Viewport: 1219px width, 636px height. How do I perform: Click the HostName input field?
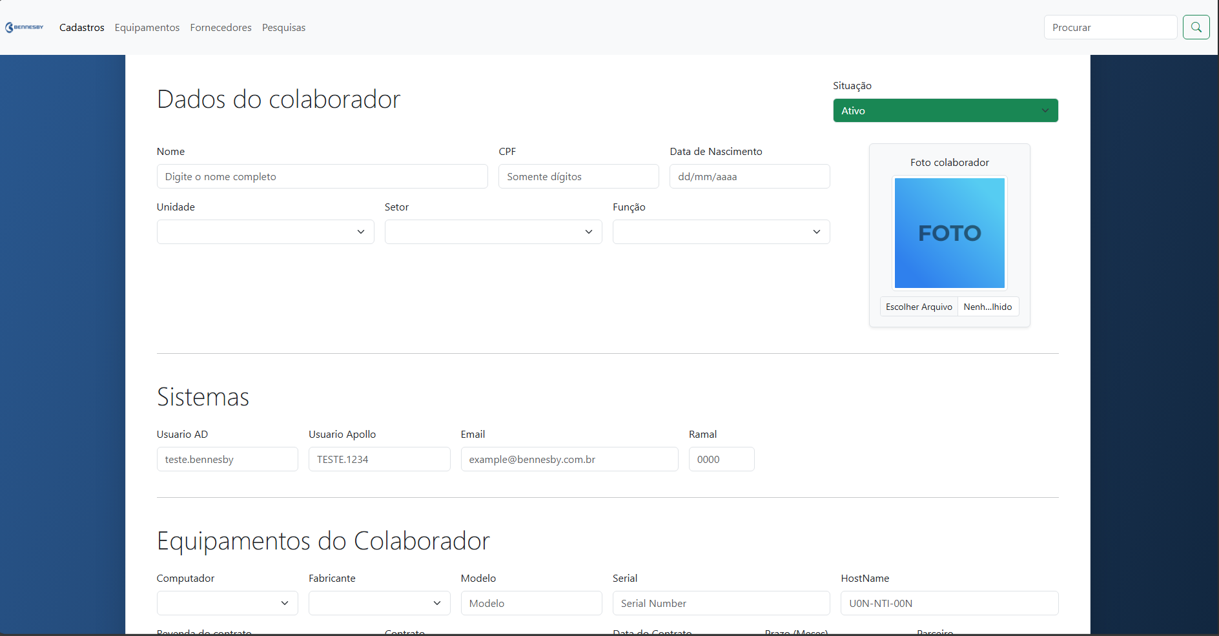pyautogui.click(x=948, y=603)
